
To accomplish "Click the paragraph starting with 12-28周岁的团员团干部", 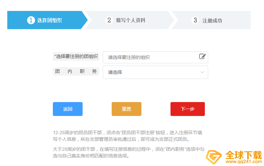I will pos(128,136).
